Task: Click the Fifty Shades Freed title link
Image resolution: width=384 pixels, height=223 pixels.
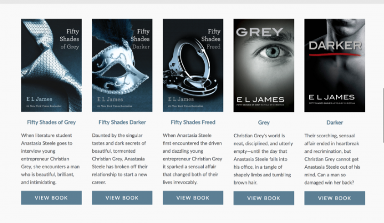Action: pos(193,122)
